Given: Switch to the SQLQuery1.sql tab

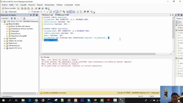Looking at the screenshot, I should tap(55, 15).
